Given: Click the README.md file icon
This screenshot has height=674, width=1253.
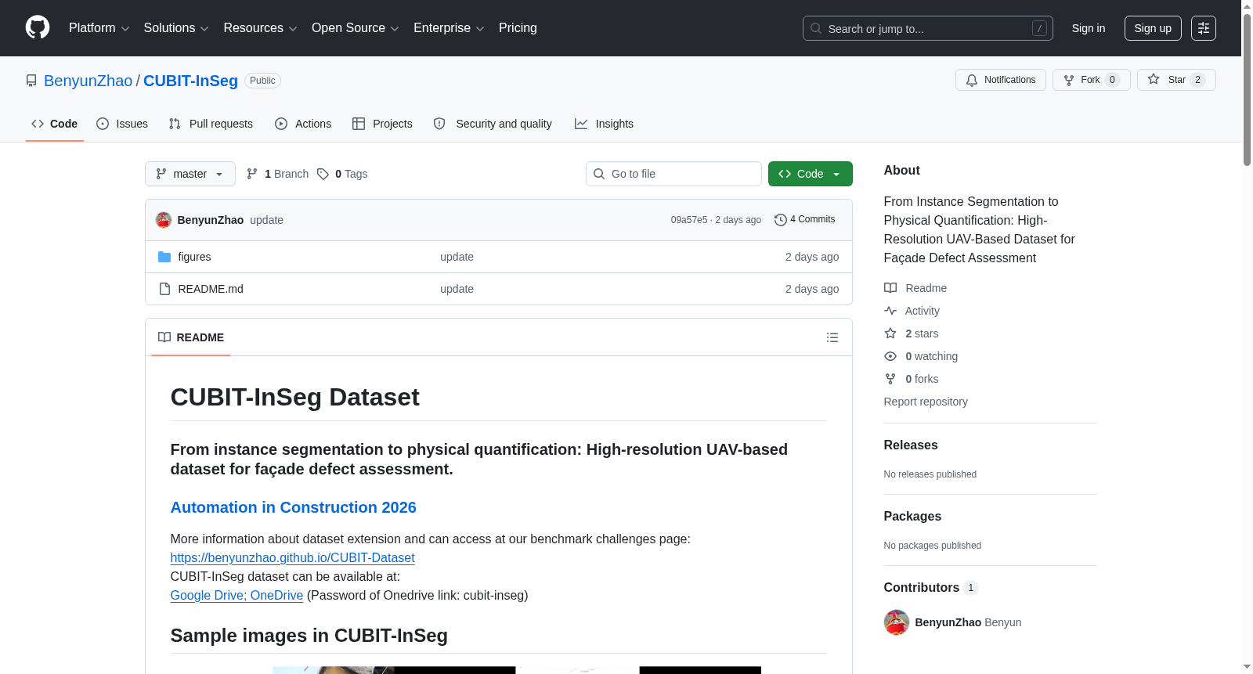Looking at the screenshot, I should 164,289.
